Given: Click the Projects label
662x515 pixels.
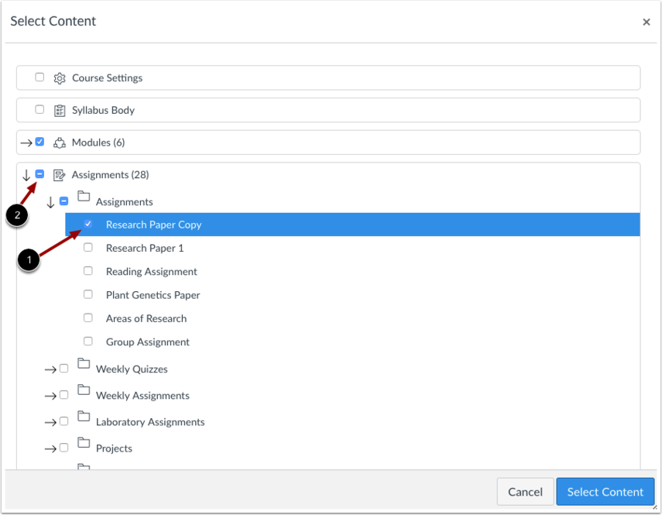Looking at the screenshot, I should 114,448.
